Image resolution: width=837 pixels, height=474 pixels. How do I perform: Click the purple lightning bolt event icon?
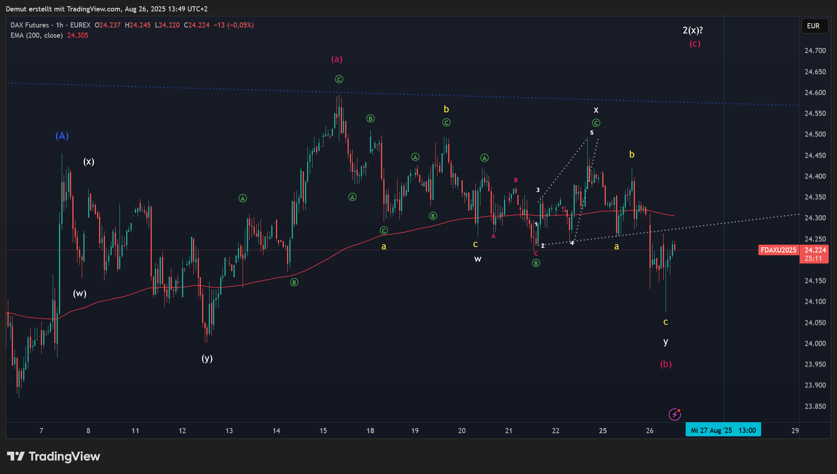[x=675, y=414]
